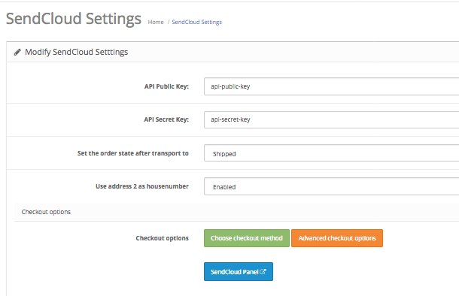Click the SendCloud Settings page title

(x=74, y=19)
